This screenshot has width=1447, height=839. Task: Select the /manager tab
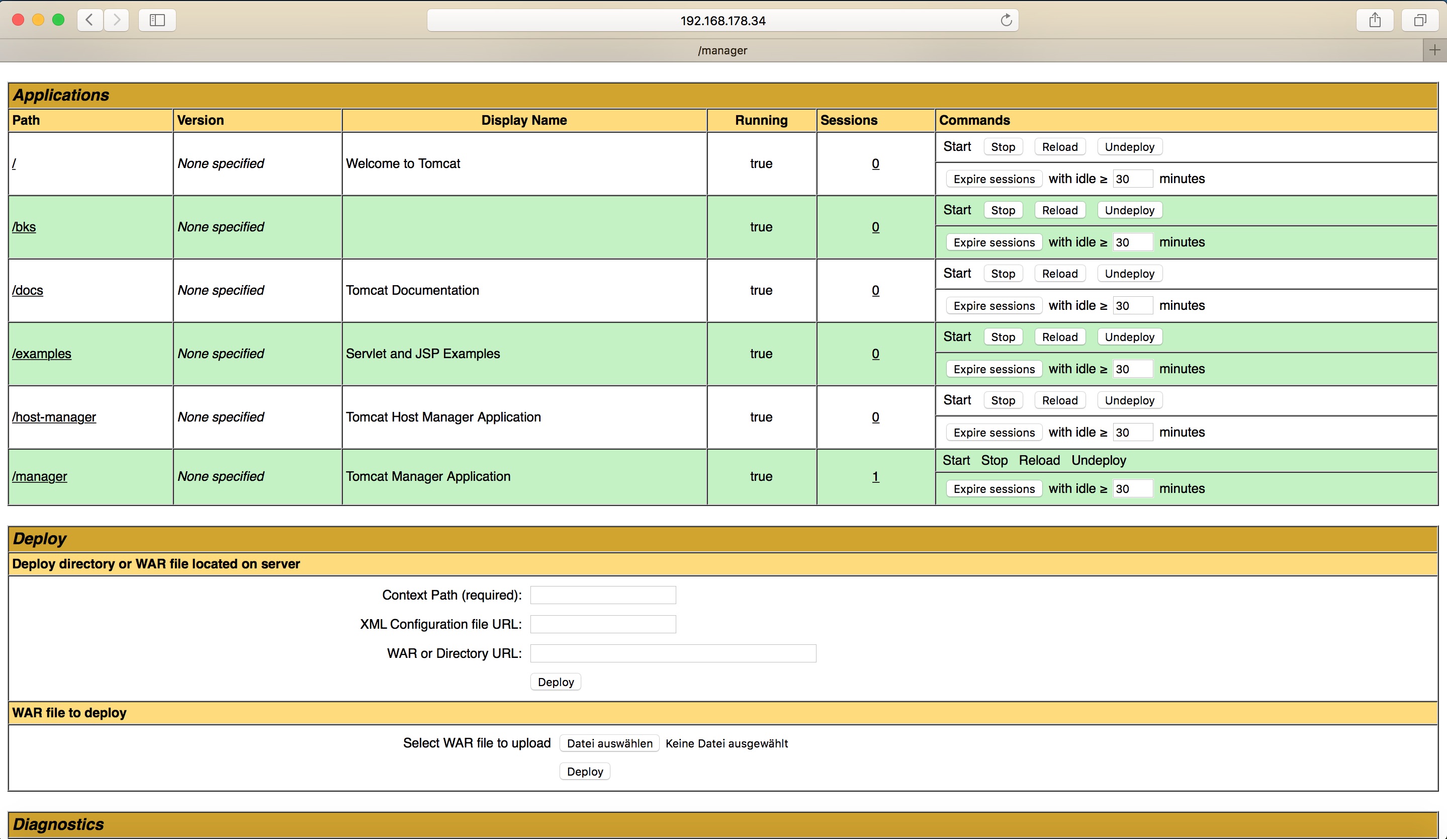tap(722, 50)
